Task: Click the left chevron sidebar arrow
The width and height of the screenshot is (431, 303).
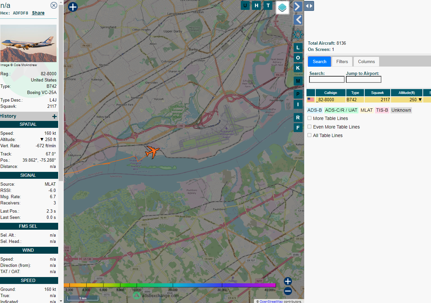Action: coord(298,20)
